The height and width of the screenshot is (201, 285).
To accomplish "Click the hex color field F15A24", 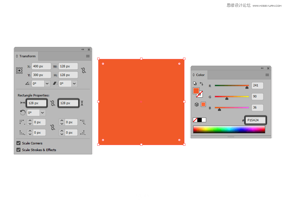I will 255,120.
